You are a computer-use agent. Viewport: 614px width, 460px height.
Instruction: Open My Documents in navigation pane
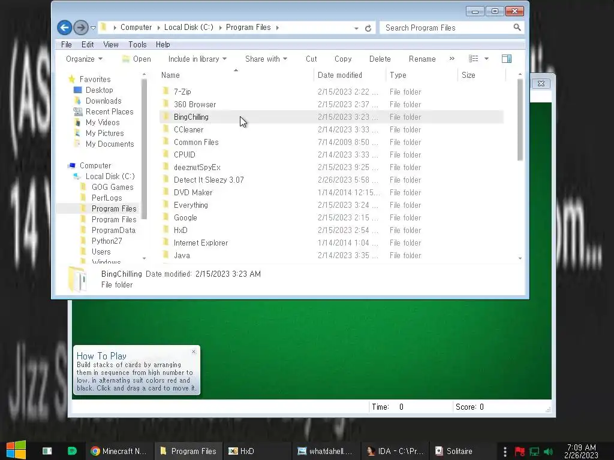[x=110, y=144]
